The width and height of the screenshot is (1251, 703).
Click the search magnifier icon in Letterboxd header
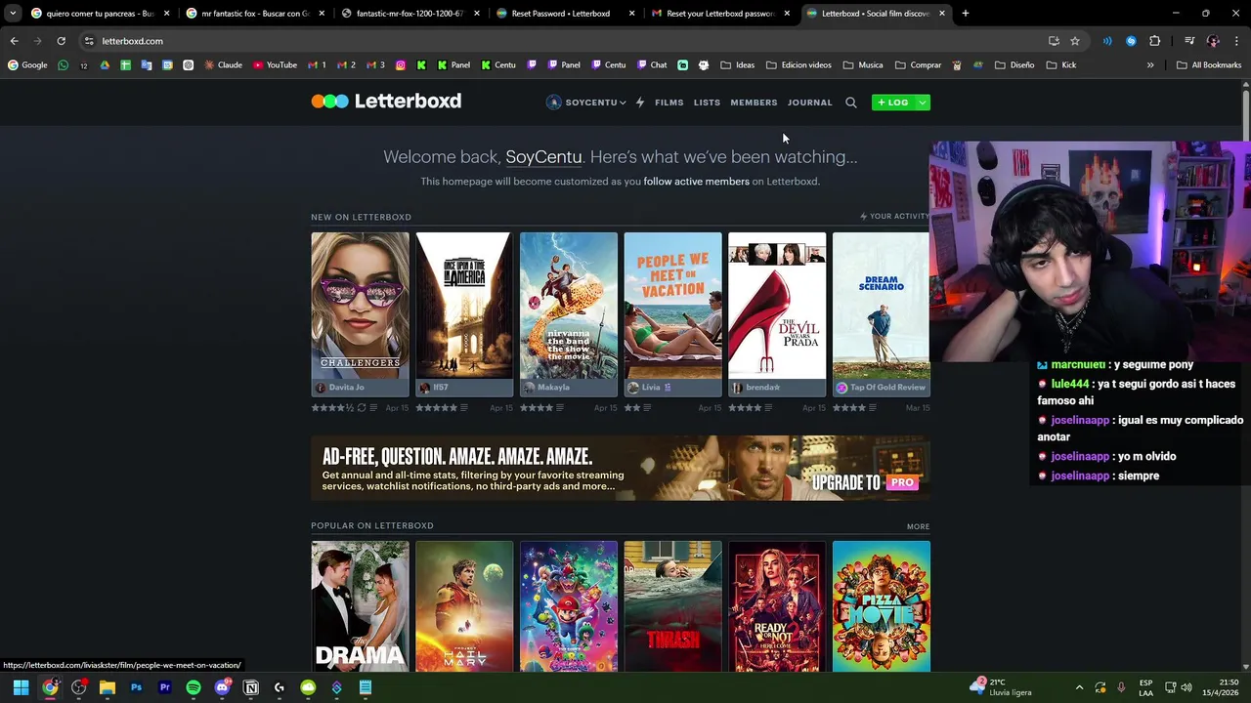pyautogui.click(x=851, y=103)
